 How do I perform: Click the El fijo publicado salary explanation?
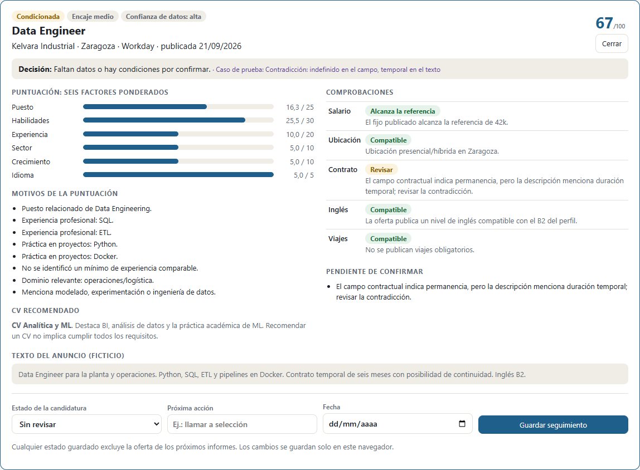pos(437,123)
